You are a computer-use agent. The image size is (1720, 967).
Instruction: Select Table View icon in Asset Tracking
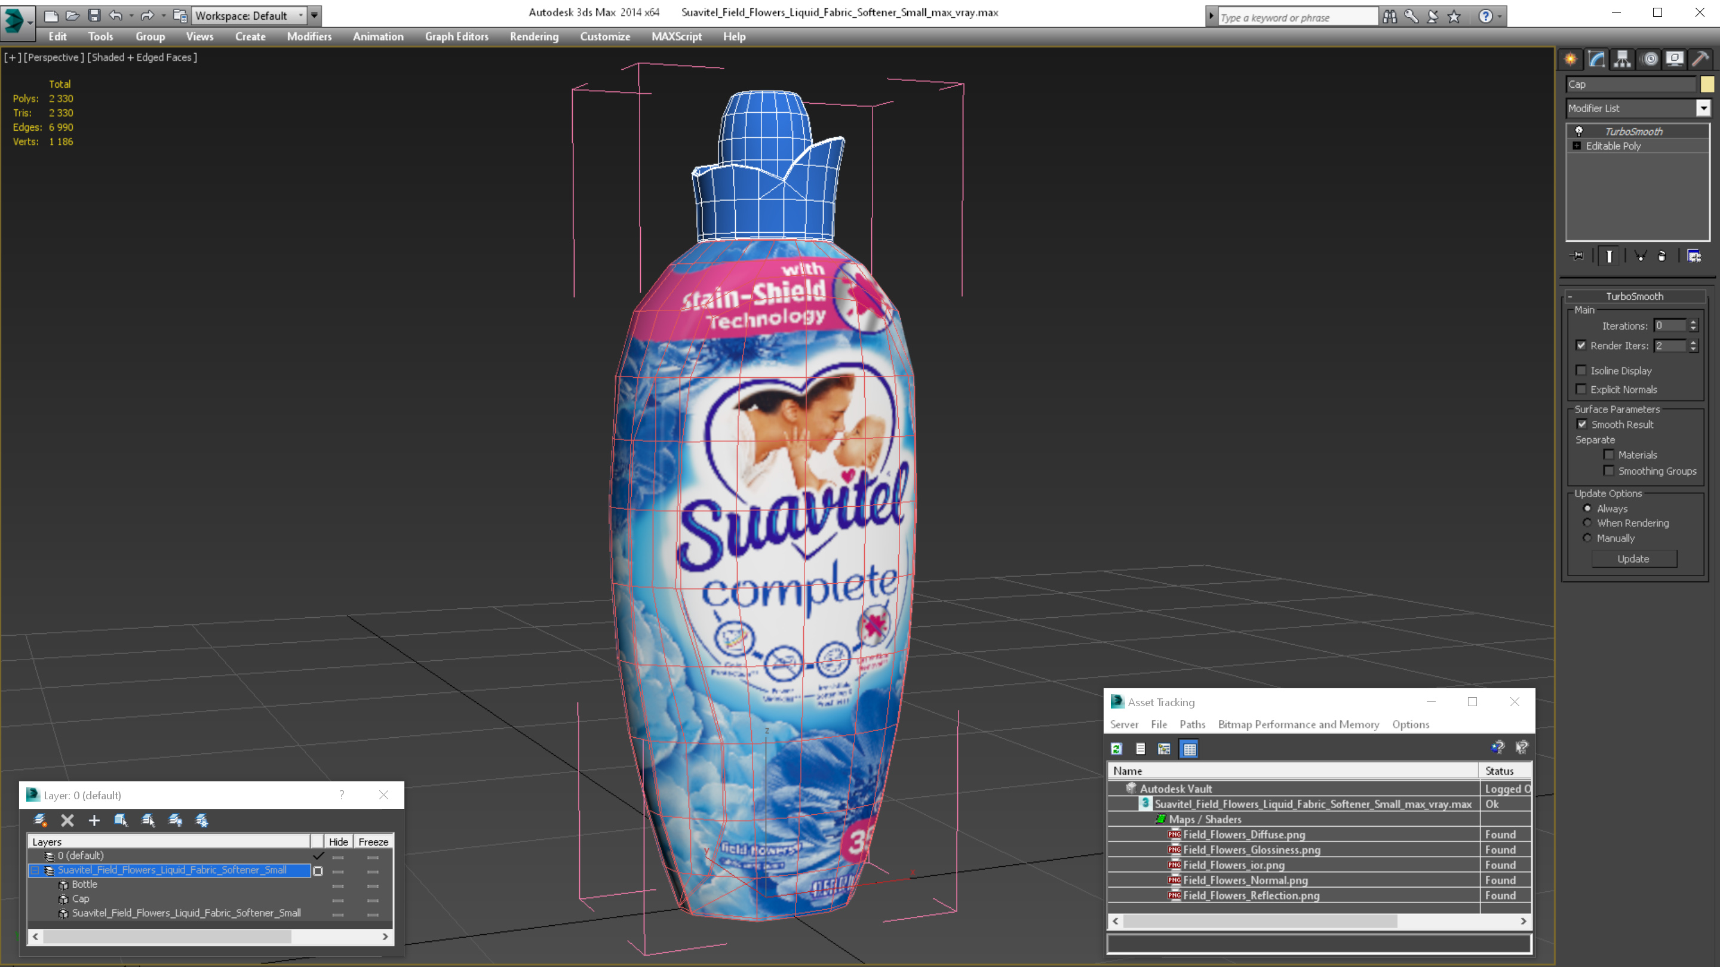[1189, 749]
